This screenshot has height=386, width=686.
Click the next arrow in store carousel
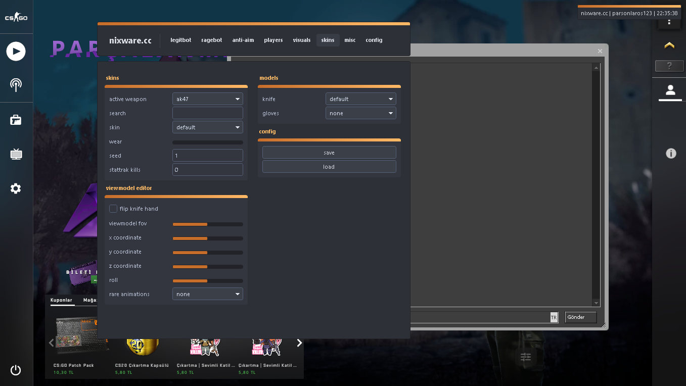299,343
